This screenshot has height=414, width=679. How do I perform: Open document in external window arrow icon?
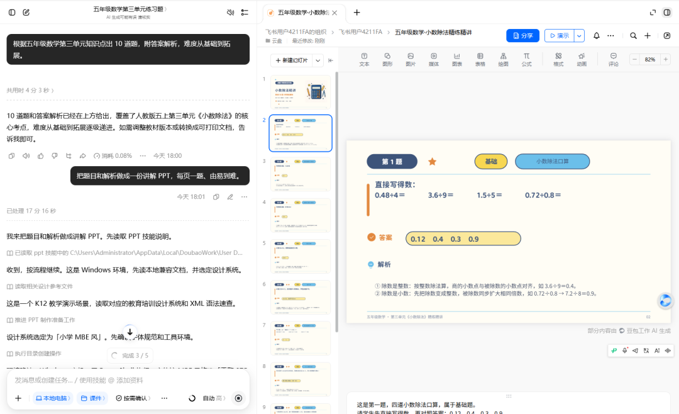coord(667,35)
